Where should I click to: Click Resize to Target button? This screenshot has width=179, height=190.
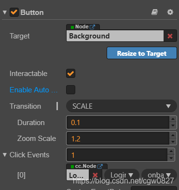tap(142, 53)
